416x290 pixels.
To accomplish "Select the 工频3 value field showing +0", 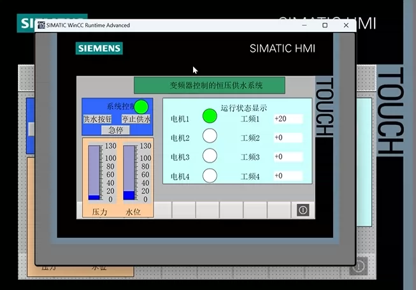I will pos(288,157).
